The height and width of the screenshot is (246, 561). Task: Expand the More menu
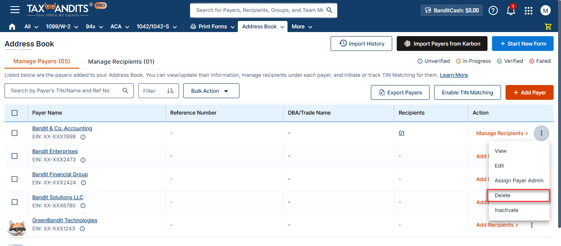302,27
